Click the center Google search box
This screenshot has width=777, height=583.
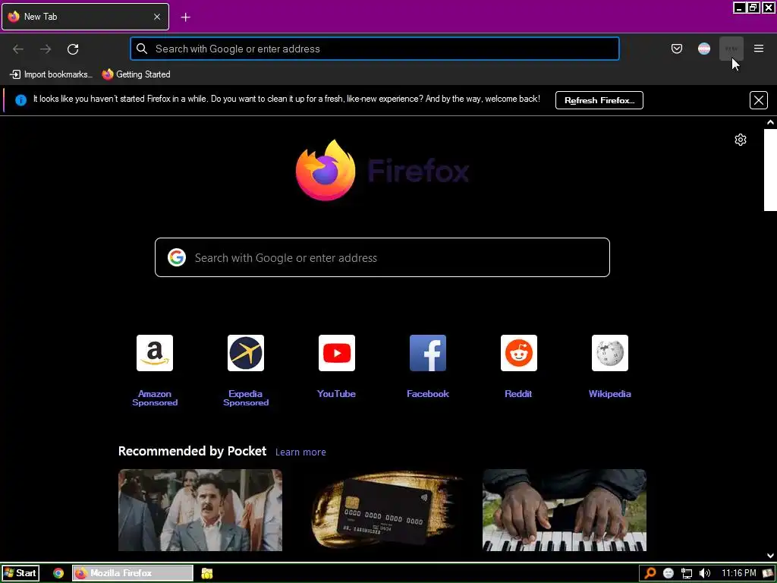click(382, 257)
